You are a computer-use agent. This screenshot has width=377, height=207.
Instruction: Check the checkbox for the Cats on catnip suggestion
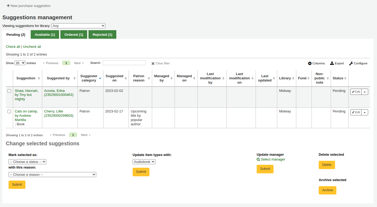coord(9,111)
